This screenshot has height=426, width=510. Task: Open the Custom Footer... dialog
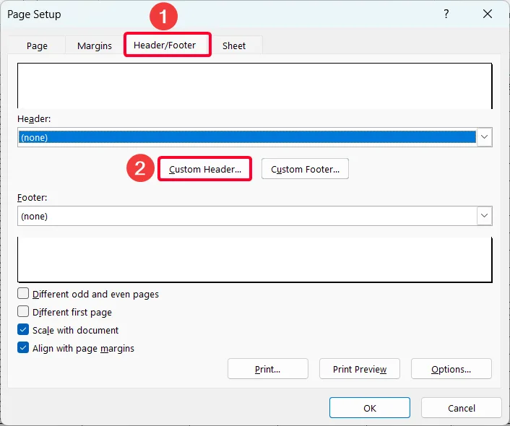tap(305, 169)
